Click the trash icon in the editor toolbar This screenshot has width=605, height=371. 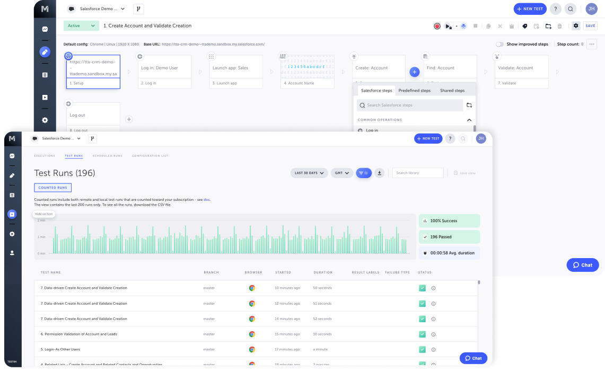[x=559, y=26]
